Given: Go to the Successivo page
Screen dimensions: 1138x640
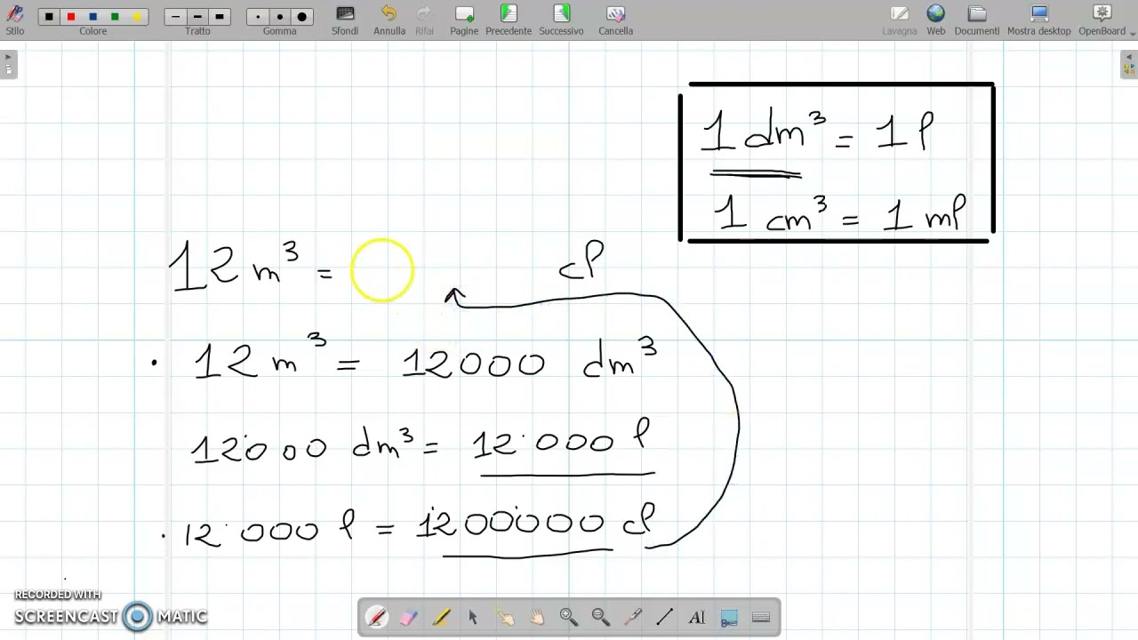Looking at the screenshot, I should 561,20.
